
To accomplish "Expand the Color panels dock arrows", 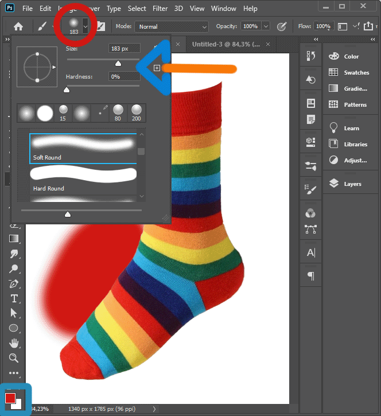I will 373,39.
